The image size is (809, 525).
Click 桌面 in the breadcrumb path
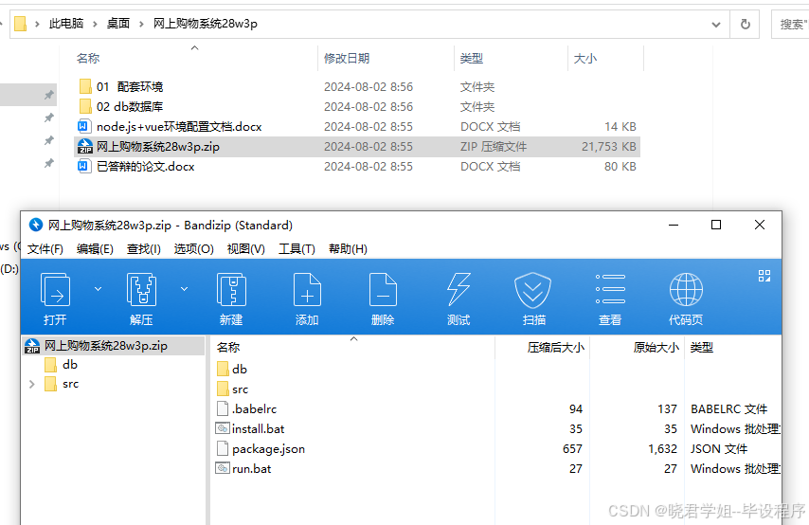(x=118, y=24)
